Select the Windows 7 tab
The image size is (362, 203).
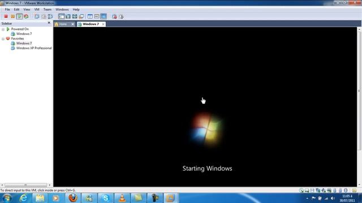(x=90, y=24)
